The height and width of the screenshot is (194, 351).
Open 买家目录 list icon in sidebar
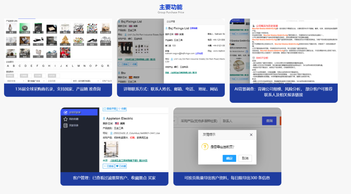coord(65,125)
